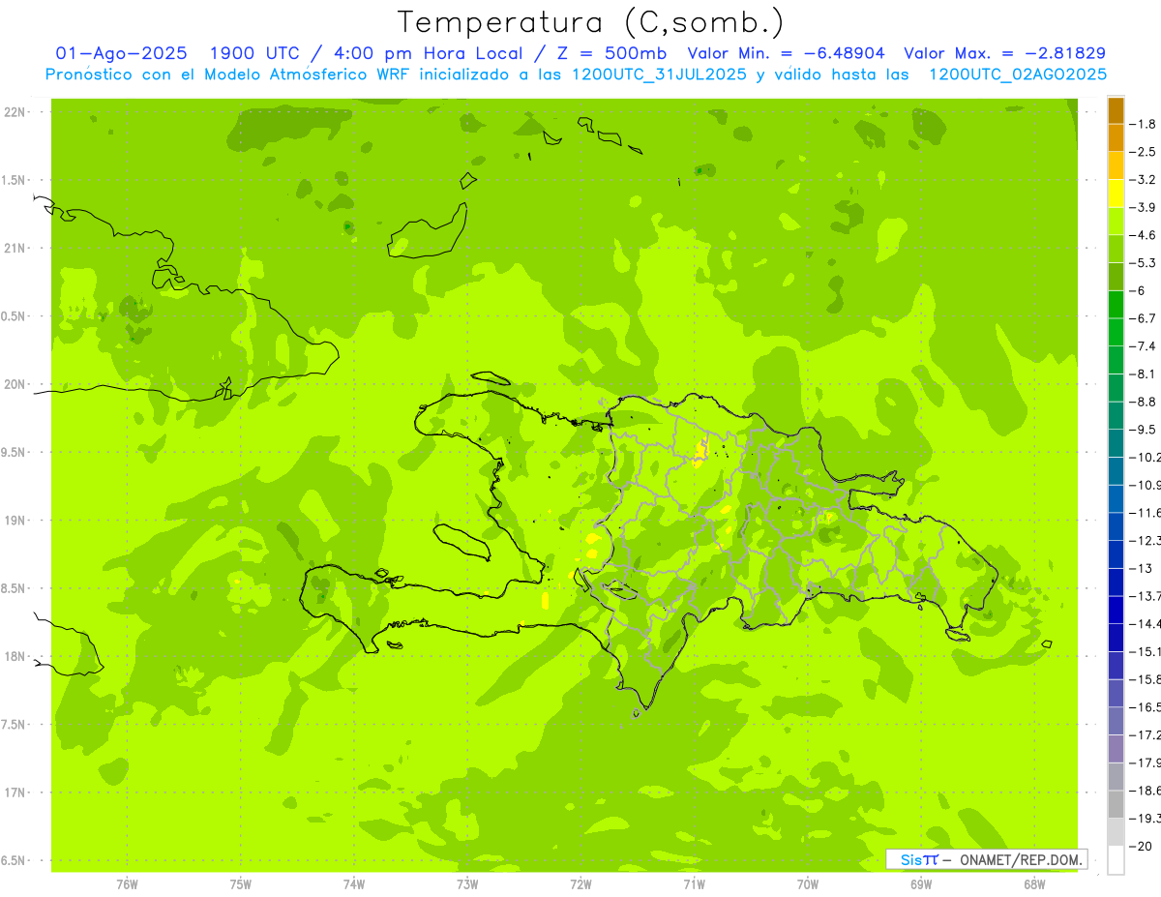The width and height of the screenshot is (1161, 897).
Task: Click the "ONAMET/REP.DOM." credit label
Action: pyautogui.click(x=1019, y=859)
